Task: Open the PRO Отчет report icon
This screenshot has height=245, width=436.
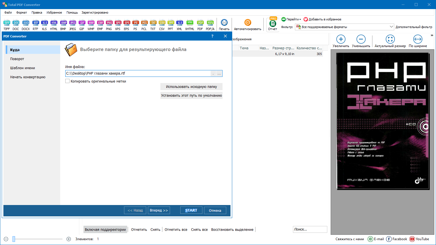Action: pyautogui.click(x=272, y=23)
